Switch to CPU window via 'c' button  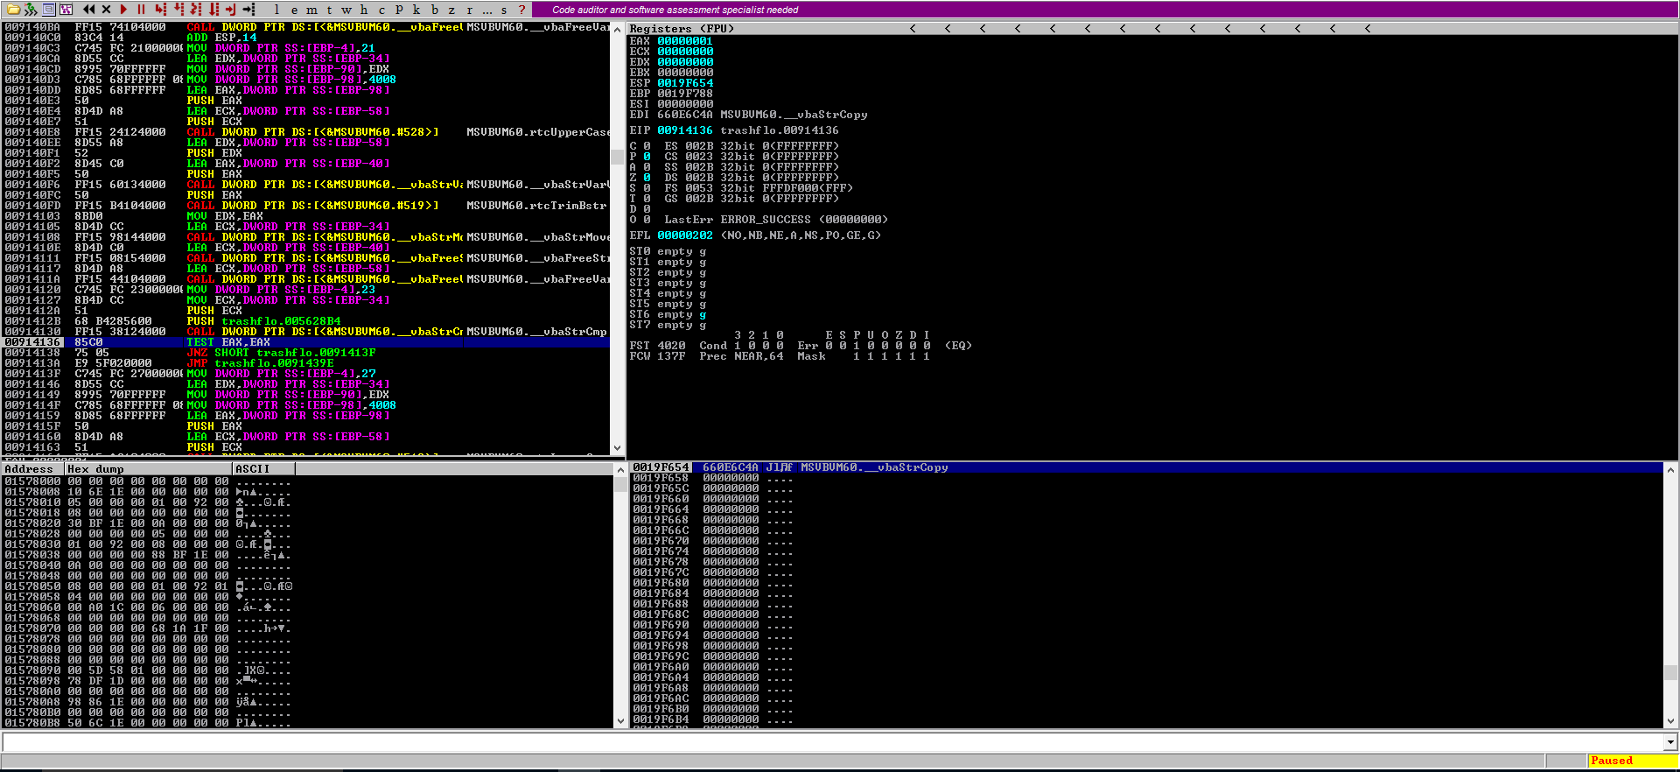pyautogui.click(x=381, y=10)
